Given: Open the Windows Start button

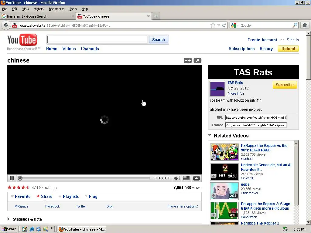Looking at the screenshot, I should [9, 229].
